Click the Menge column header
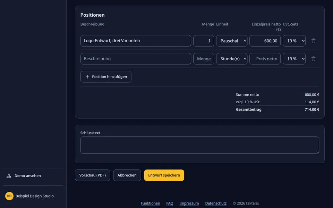 click(208, 24)
